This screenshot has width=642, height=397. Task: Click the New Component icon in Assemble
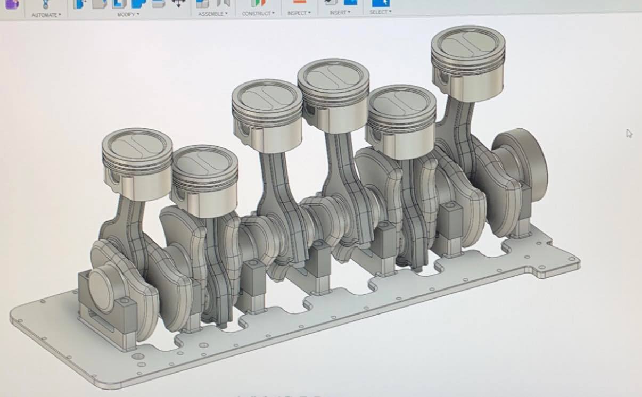pos(202,4)
